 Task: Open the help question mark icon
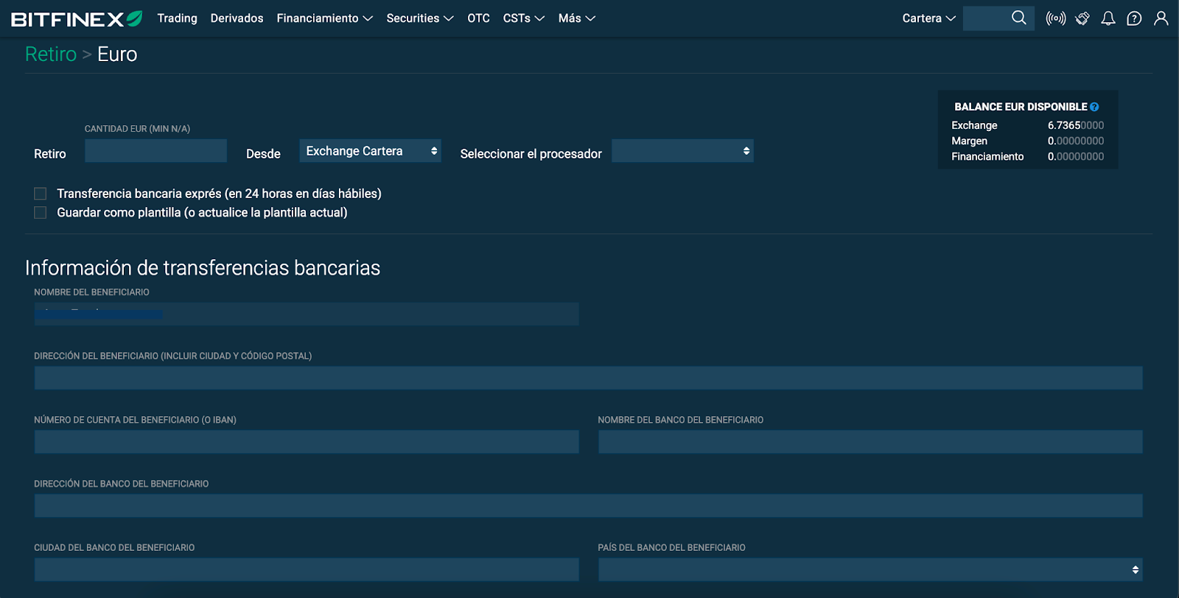pyautogui.click(x=1135, y=18)
